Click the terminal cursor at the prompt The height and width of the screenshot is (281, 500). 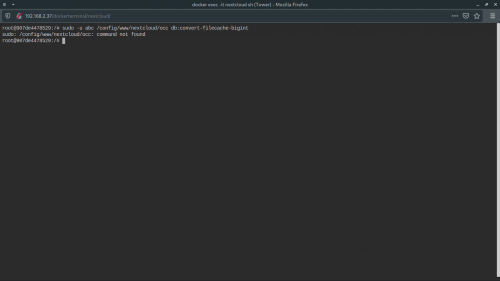[x=63, y=41]
